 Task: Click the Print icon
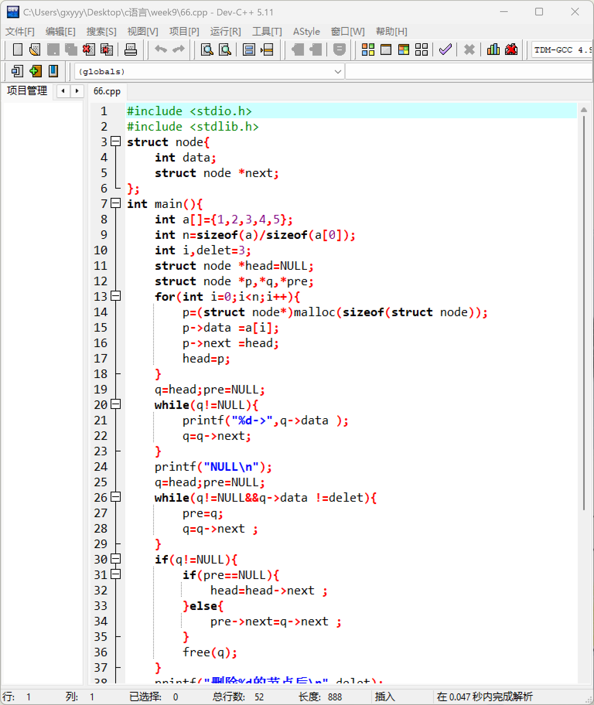[131, 49]
